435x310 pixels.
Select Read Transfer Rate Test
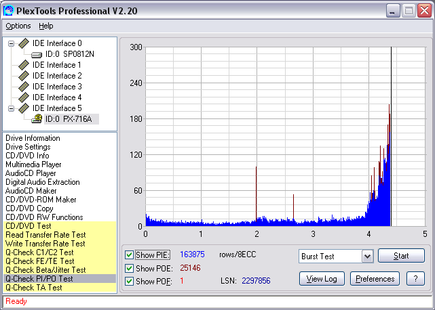60,235
